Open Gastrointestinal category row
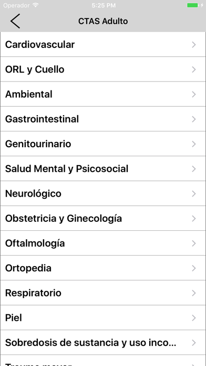 click(103, 119)
